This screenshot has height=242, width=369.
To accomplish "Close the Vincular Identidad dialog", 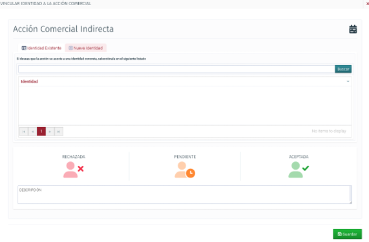I will [367, 4].
